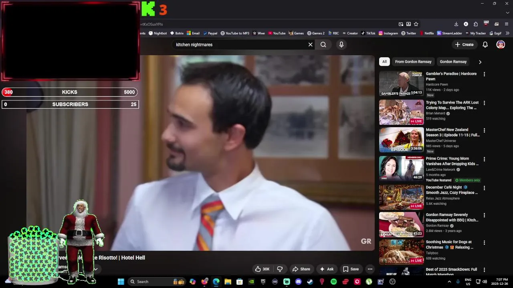Click the Create button
The image size is (513, 288).
click(x=464, y=45)
